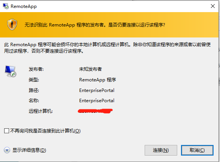
Task: Click the EnterprisePortal value beside 名称
Action: 97,101
